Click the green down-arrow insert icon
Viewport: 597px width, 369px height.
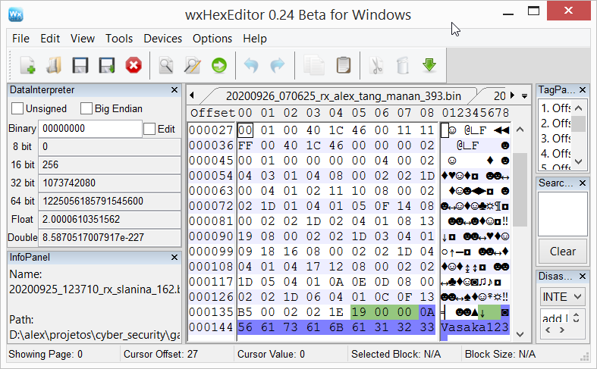429,65
